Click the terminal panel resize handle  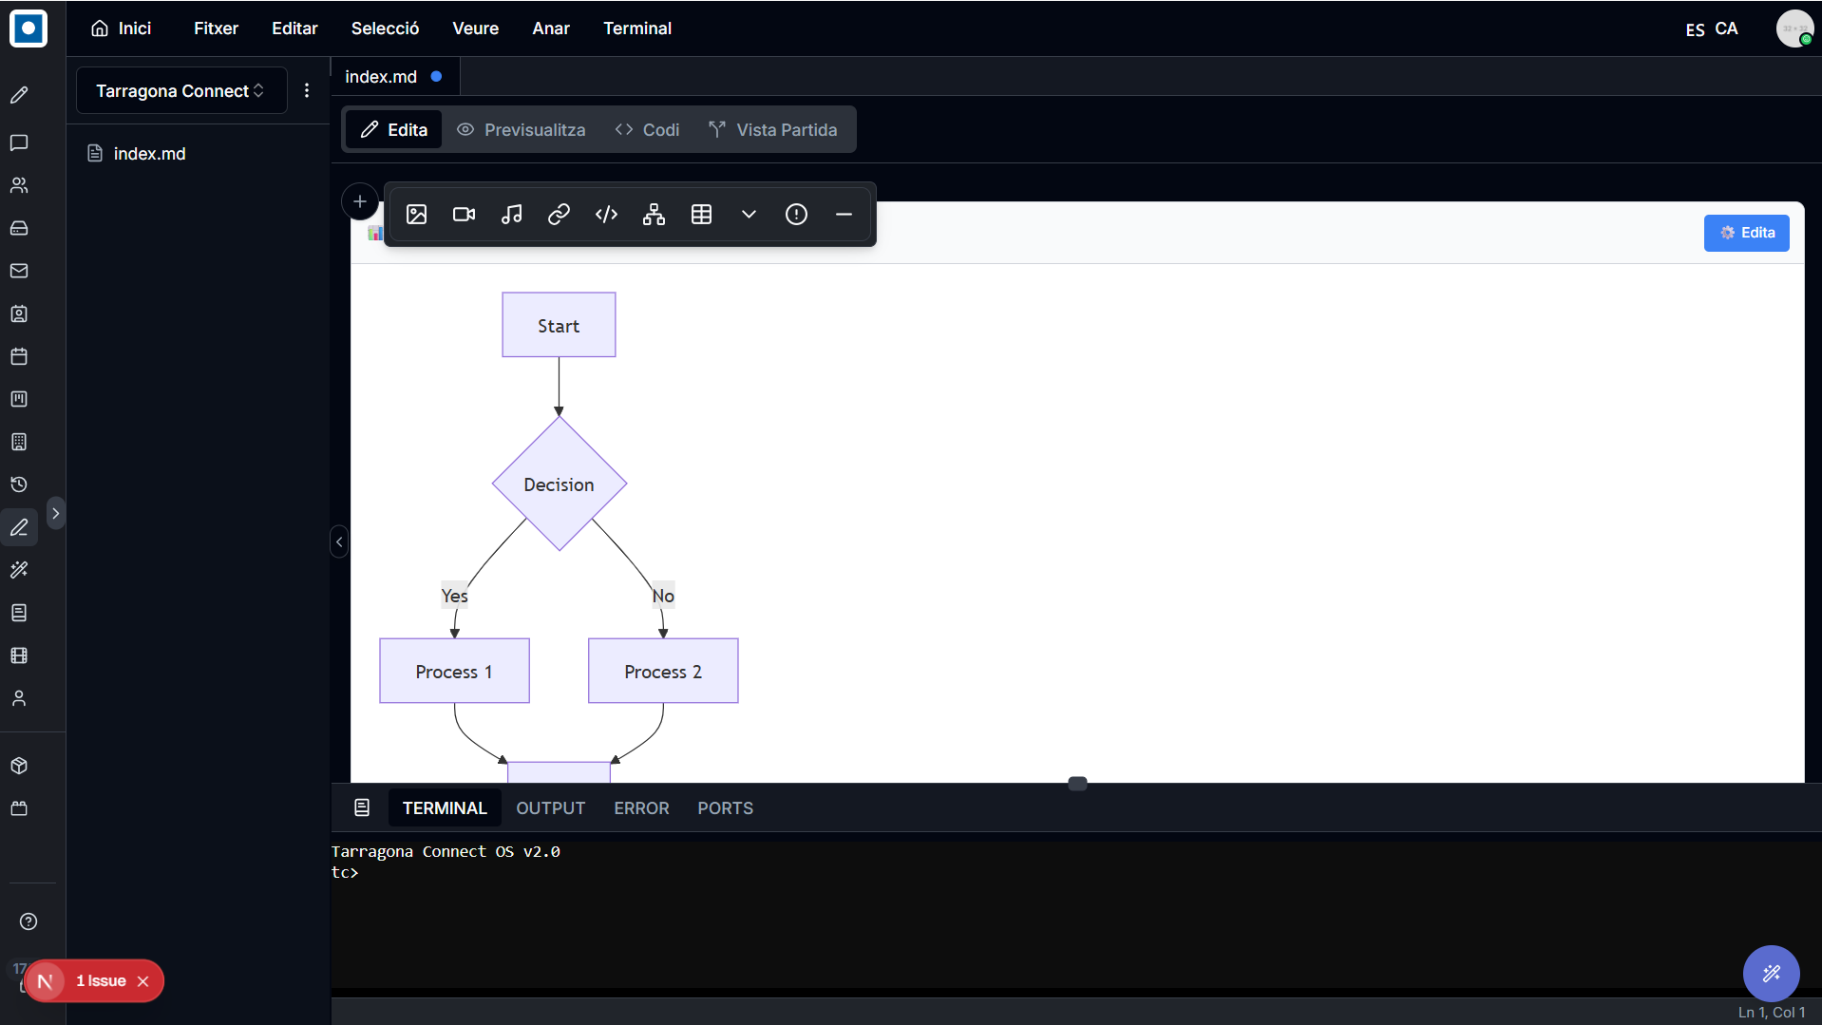[1077, 784]
